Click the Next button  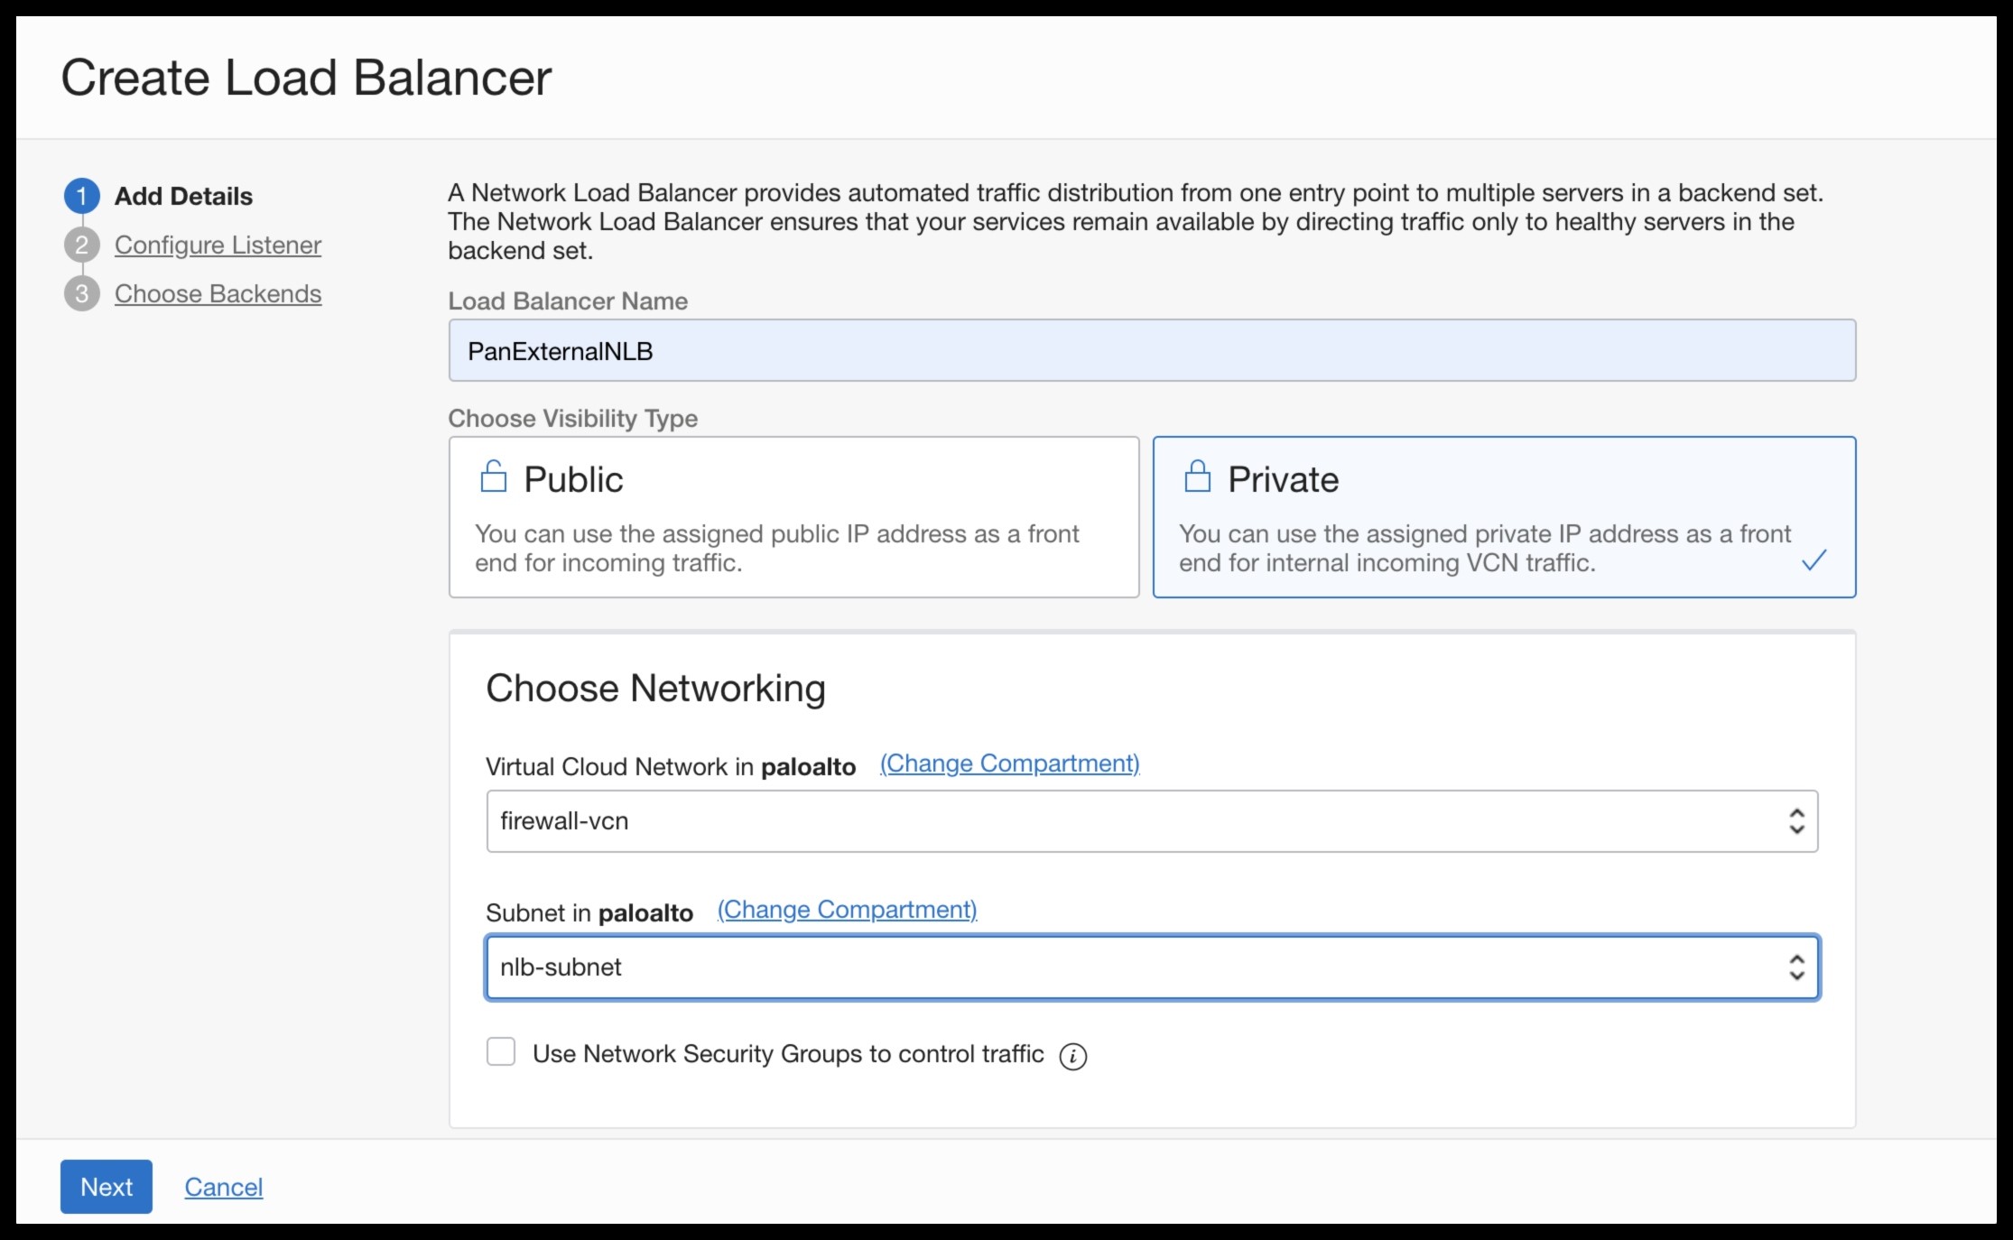tap(106, 1187)
